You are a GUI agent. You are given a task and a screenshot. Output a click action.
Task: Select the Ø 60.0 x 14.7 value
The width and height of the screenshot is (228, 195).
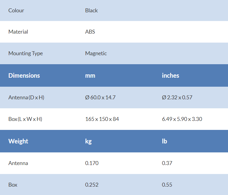point(100,97)
